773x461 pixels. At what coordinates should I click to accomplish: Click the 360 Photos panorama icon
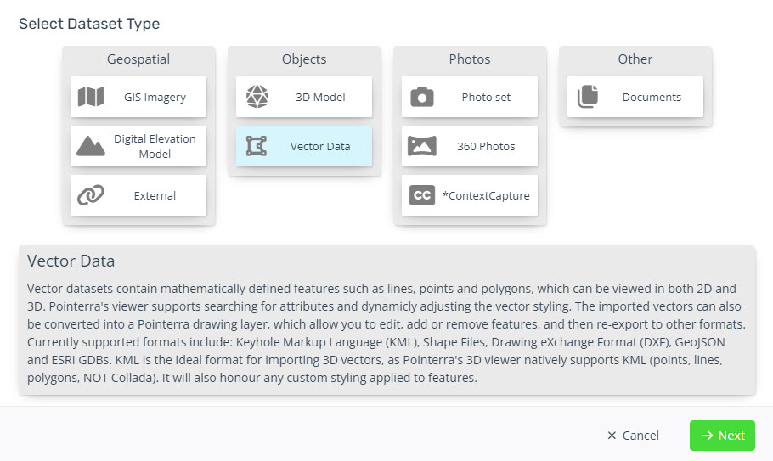point(422,146)
